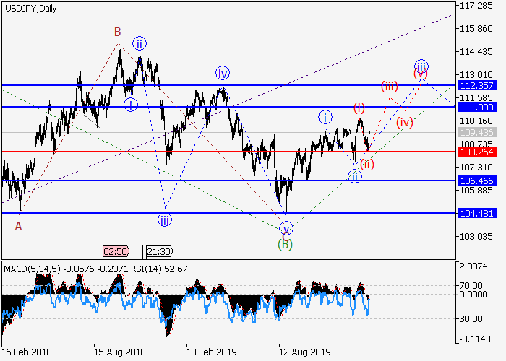Click the red (iv) projected wave label
This screenshot has width=506, height=361.
tap(403, 122)
